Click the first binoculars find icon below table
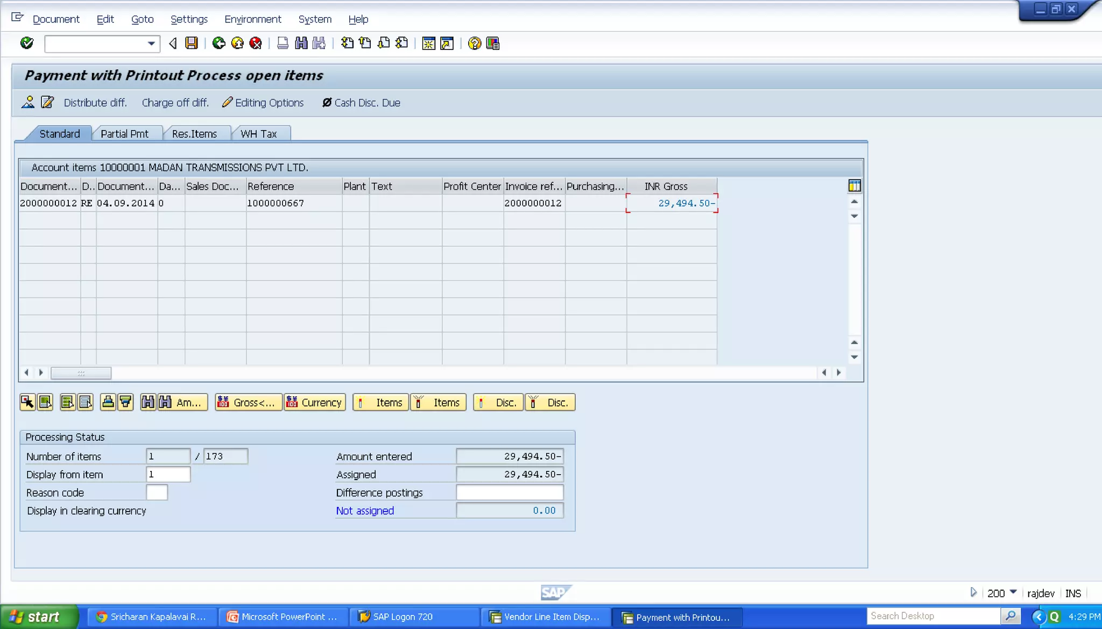 148,402
